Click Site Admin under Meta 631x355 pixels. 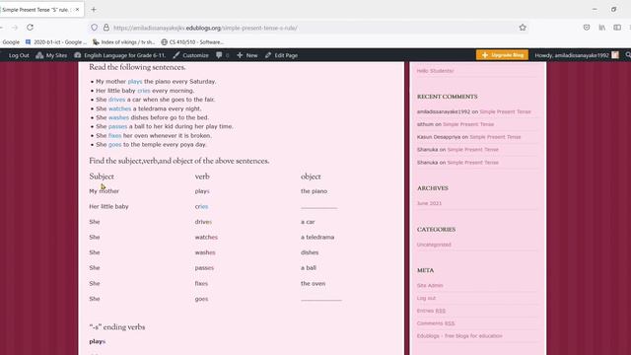(x=430, y=285)
